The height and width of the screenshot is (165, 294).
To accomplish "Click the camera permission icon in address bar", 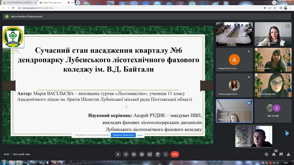I will coord(265,8).
